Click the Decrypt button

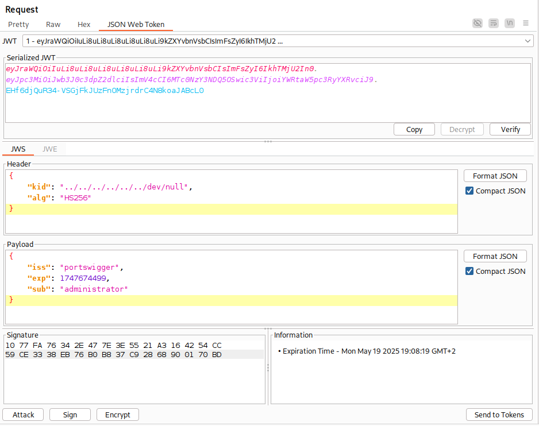[x=462, y=130]
